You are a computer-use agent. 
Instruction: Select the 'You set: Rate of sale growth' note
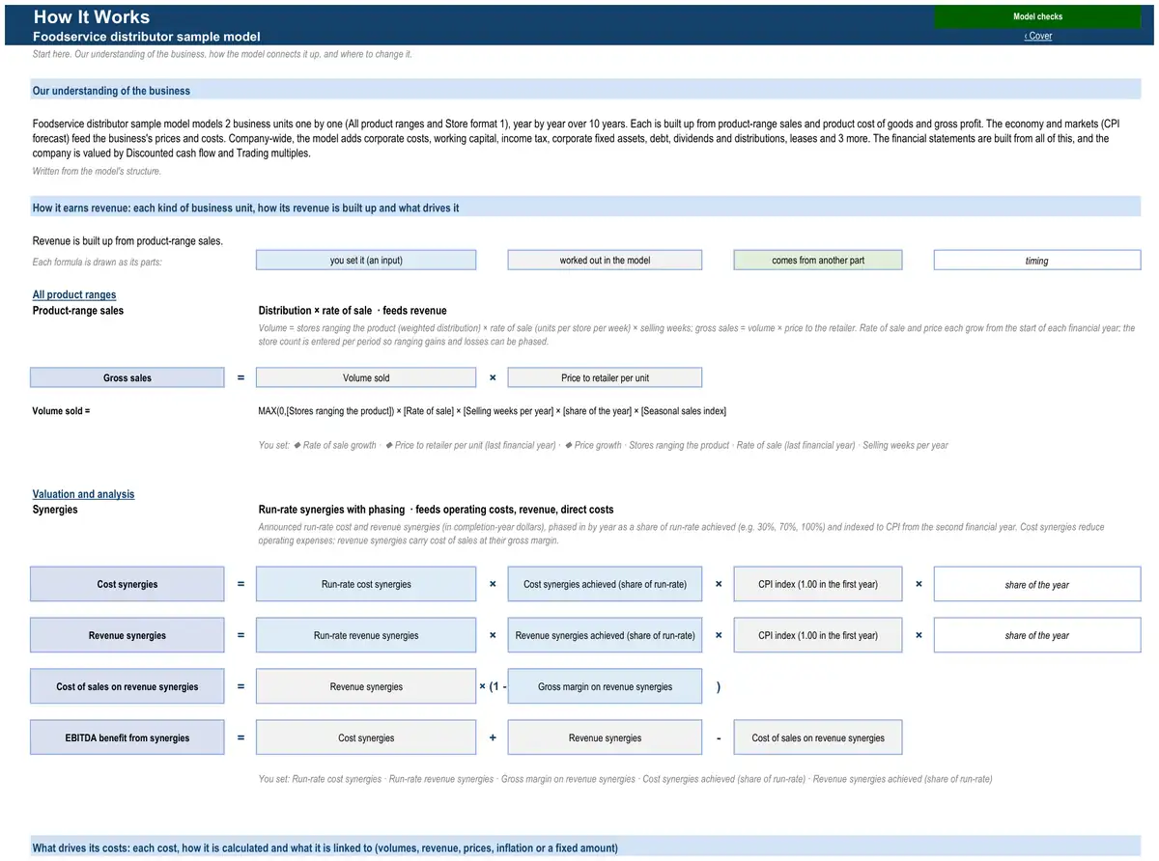pyautogui.click(x=604, y=445)
